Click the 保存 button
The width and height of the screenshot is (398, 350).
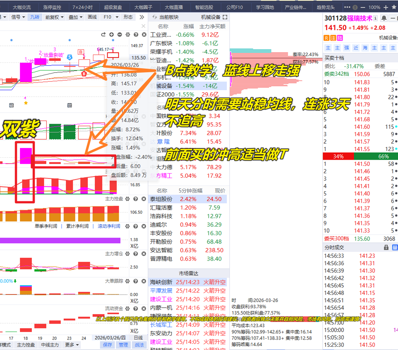pos(107,345)
